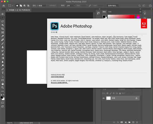Click the legal notices link
Image resolution: width=153 pixels, height=124 pixels.
tap(59, 83)
